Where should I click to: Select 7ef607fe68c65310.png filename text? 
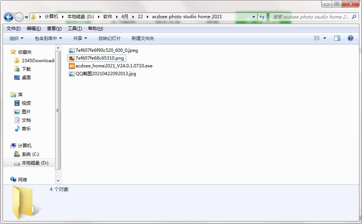pos(100,58)
